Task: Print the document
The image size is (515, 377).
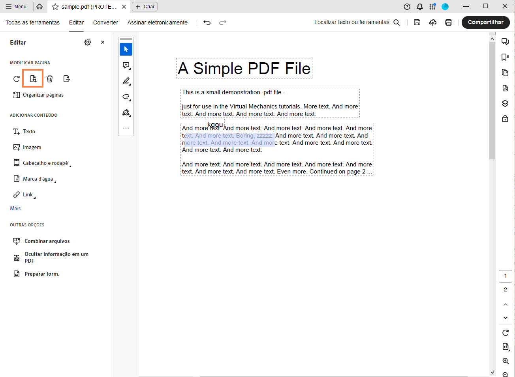Action: [449, 22]
